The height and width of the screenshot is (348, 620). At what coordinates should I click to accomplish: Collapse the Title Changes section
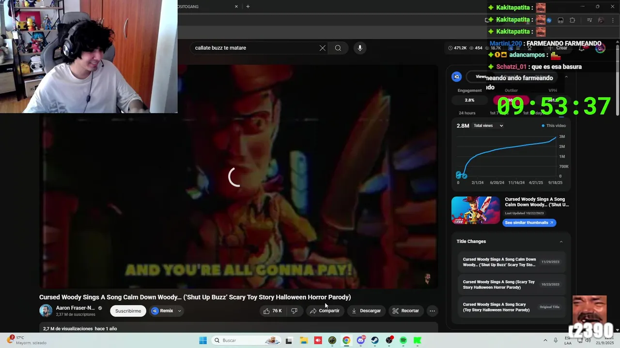[561, 242]
